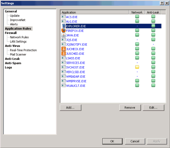Click the Add... button
Image resolution: width=170 pixels, height=148 pixels.
point(70,108)
